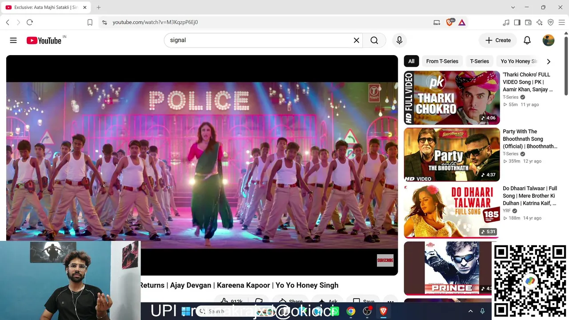Open 'Tharki Chokro' FULL VIDEO Song title
Viewport: 569px width, 320px height.
[528, 82]
